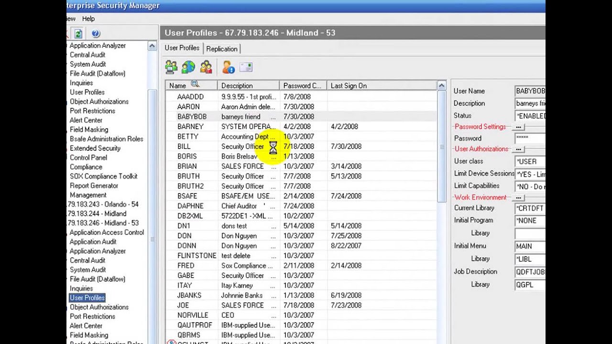
Task: Click the three-users group toolbar icon
Action: [206, 67]
